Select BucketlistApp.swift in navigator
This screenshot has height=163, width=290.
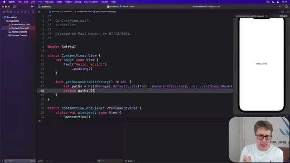click(x=21, y=24)
